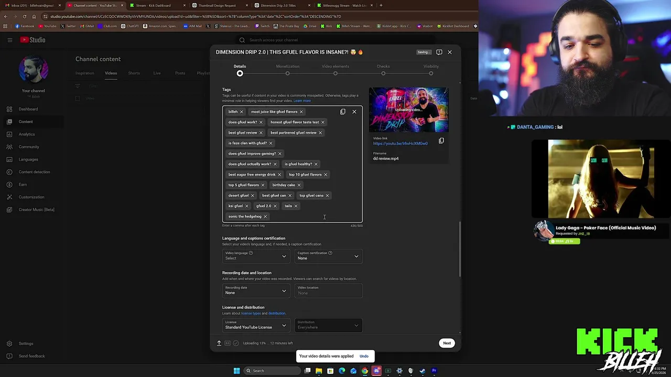Delete the 'does gfuel work?' tag
The height and width of the screenshot is (377, 671).
click(261, 122)
